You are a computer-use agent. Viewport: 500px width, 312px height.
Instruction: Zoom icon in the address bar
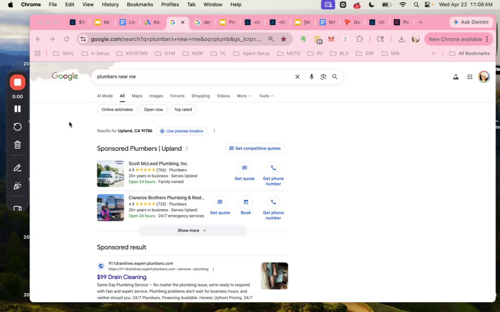tap(271, 39)
